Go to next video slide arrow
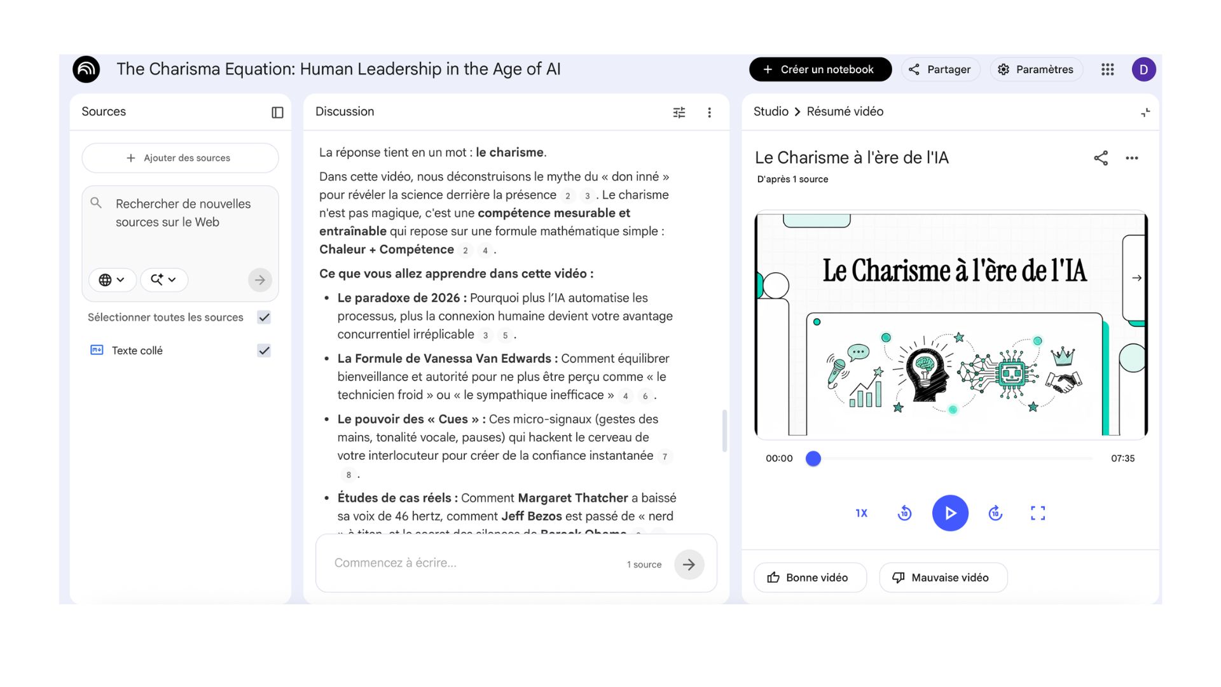This screenshot has height=687, width=1221. tap(1136, 278)
